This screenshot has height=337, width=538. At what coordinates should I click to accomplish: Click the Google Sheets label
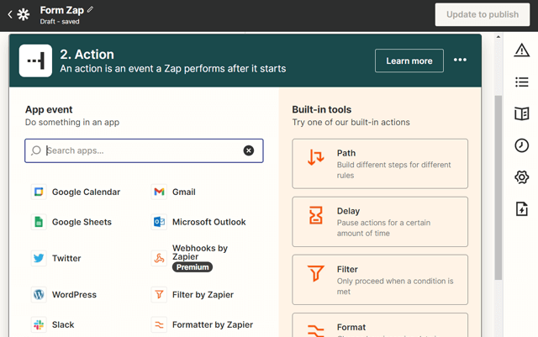pos(82,222)
